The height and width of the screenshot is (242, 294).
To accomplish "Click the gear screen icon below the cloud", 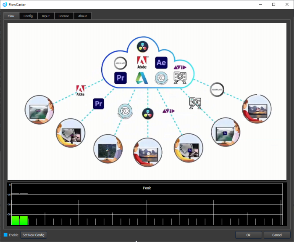I will click(x=195, y=103).
